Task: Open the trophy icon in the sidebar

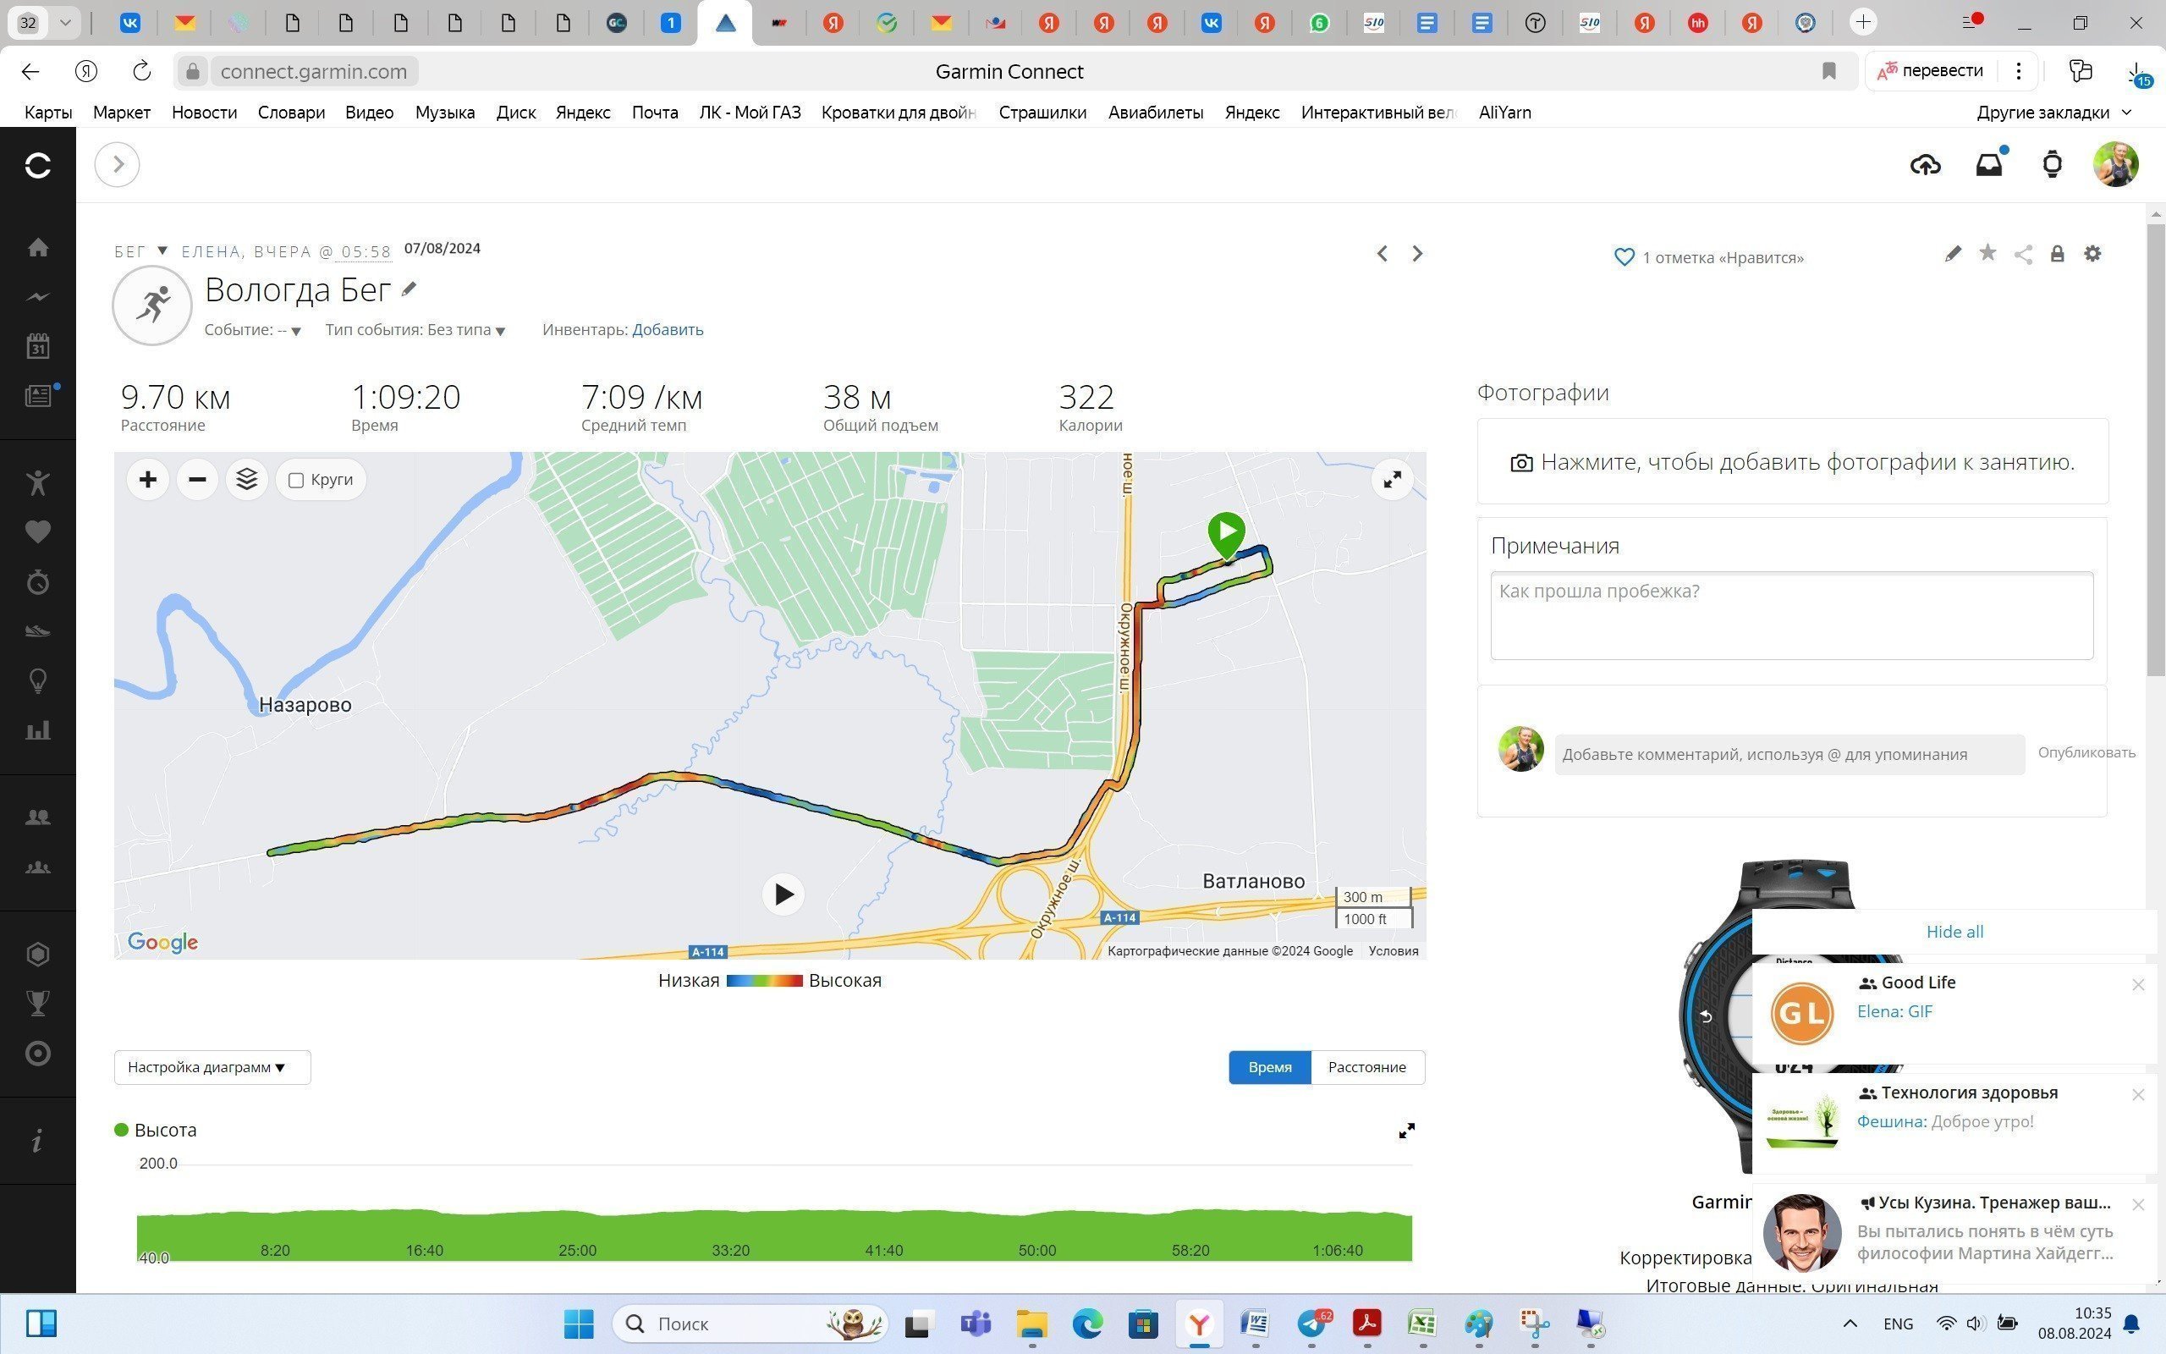Action: coord(37,1004)
